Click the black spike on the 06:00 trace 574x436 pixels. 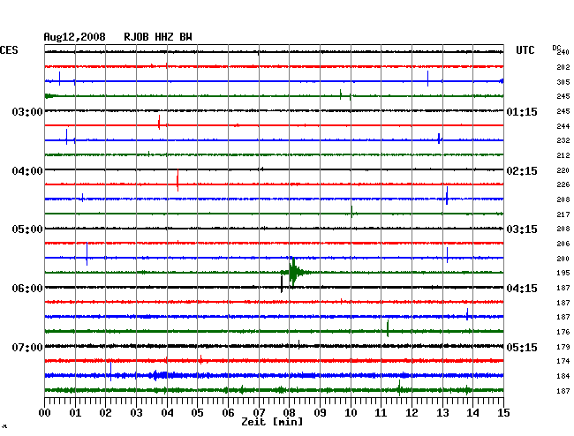[x=282, y=284]
